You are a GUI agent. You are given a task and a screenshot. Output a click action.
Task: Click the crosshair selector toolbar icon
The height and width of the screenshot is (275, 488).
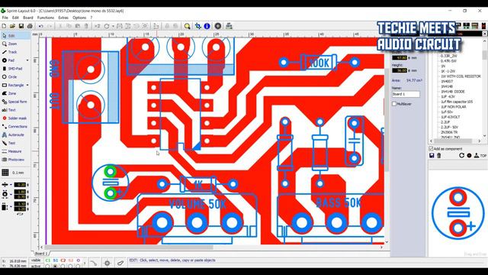tap(198, 26)
